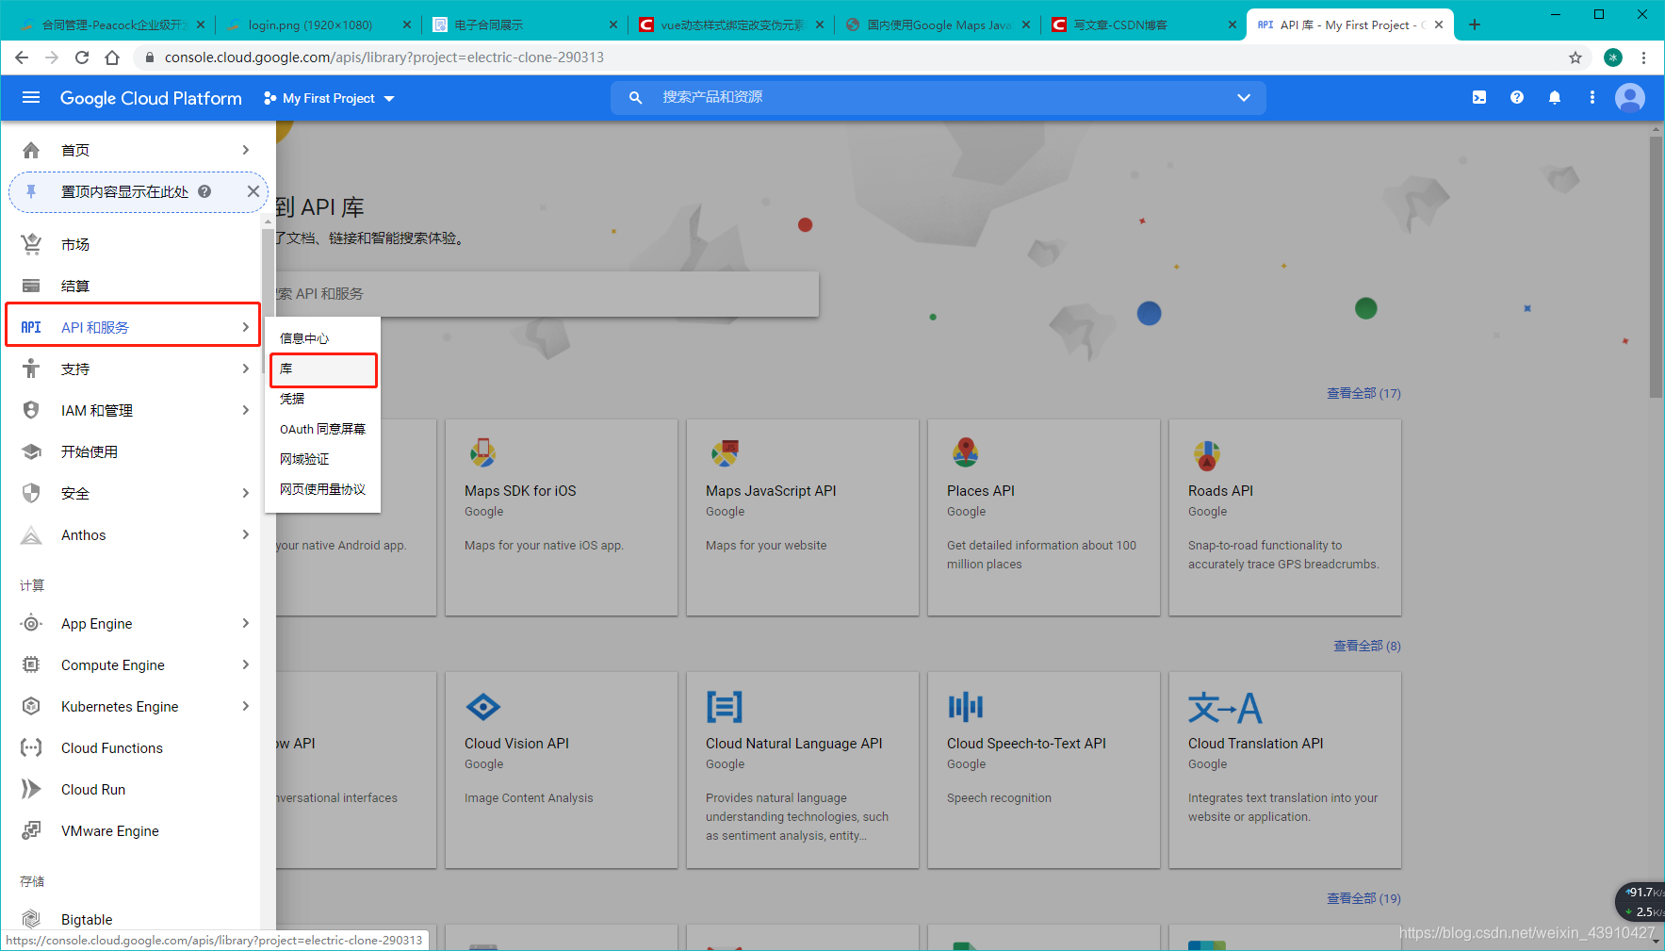The height and width of the screenshot is (951, 1665).
Task: Open the Cloud Translation API card
Action: pos(1285,770)
